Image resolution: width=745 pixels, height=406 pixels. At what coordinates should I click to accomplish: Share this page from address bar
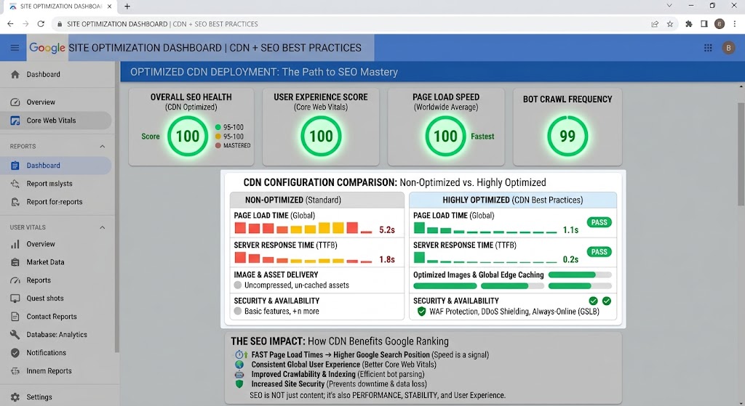point(655,24)
